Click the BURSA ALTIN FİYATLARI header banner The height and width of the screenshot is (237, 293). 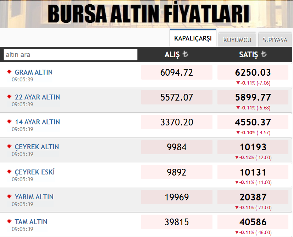pyautogui.click(x=148, y=14)
